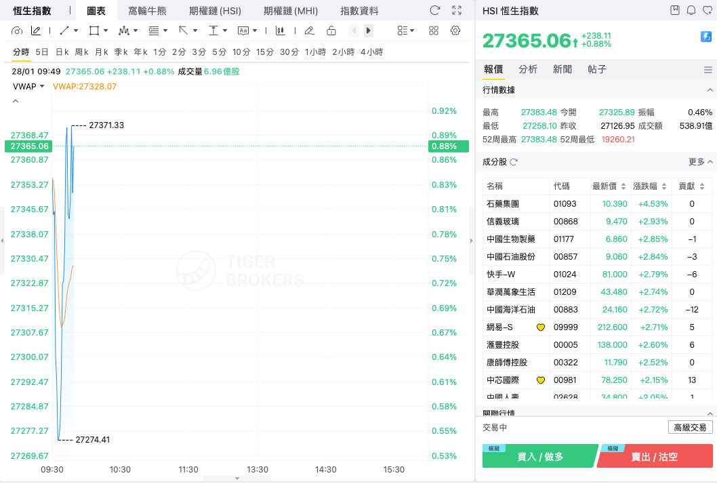Open price alert bell icon
The image size is (717, 484).
coord(691,10)
